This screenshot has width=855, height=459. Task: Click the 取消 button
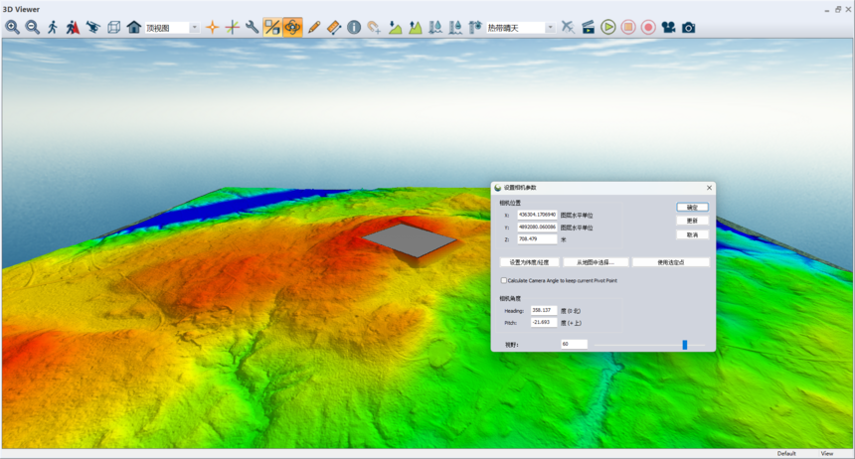tap(692, 234)
